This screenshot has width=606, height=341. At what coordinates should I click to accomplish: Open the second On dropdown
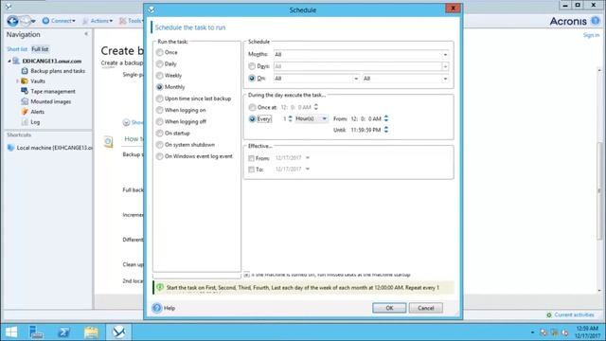(445, 79)
